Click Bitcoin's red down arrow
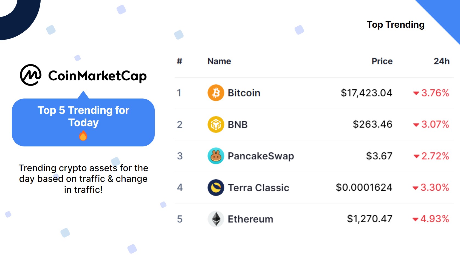Screen dimensions: 460x257 tap(416, 93)
